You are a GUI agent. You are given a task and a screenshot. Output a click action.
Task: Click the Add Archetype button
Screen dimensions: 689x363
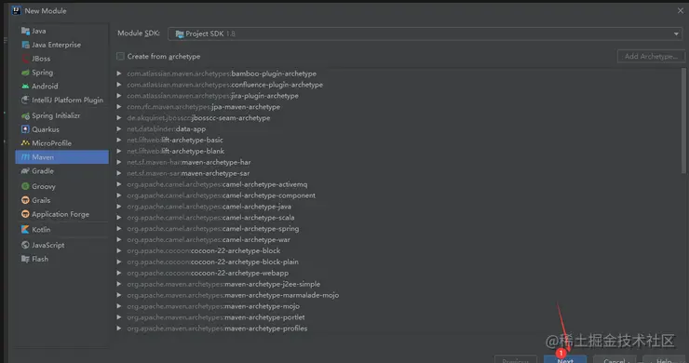click(651, 56)
